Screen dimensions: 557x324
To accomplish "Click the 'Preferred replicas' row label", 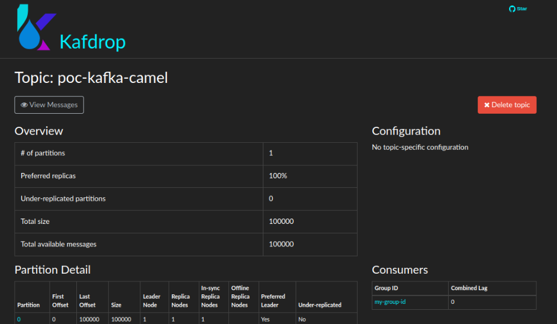I will tap(49, 176).
